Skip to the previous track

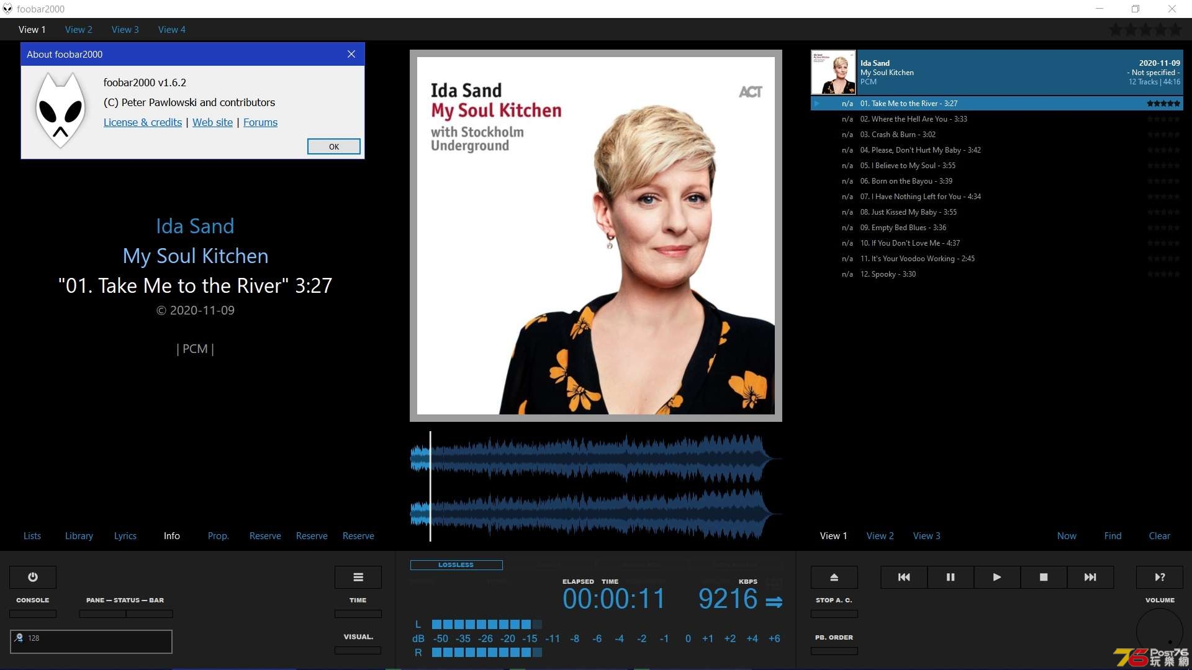click(x=904, y=577)
